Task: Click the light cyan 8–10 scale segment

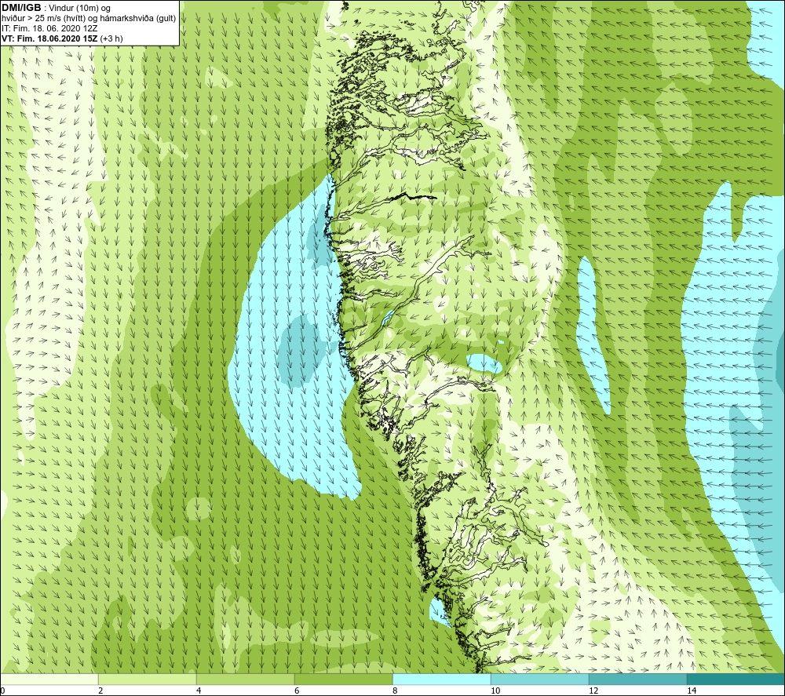Action: point(441,679)
